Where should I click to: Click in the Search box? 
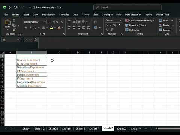127,7
